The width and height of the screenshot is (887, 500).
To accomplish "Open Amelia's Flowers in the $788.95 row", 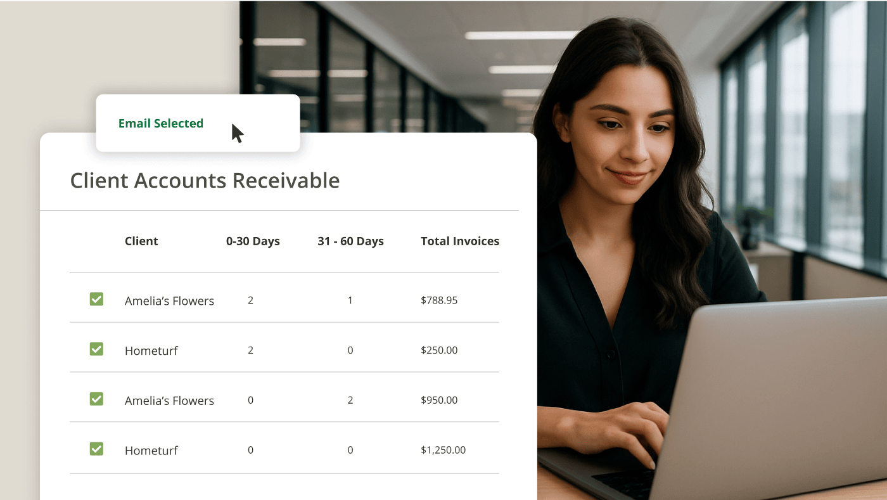I will [x=169, y=301].
